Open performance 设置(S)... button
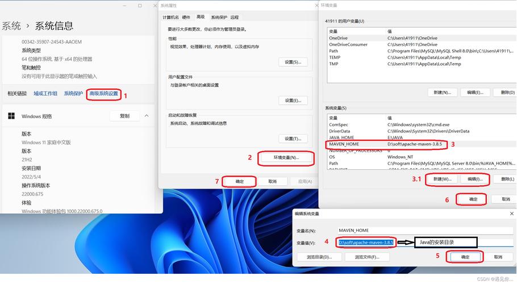Viewport: 517px width, 284px height. 293,62
